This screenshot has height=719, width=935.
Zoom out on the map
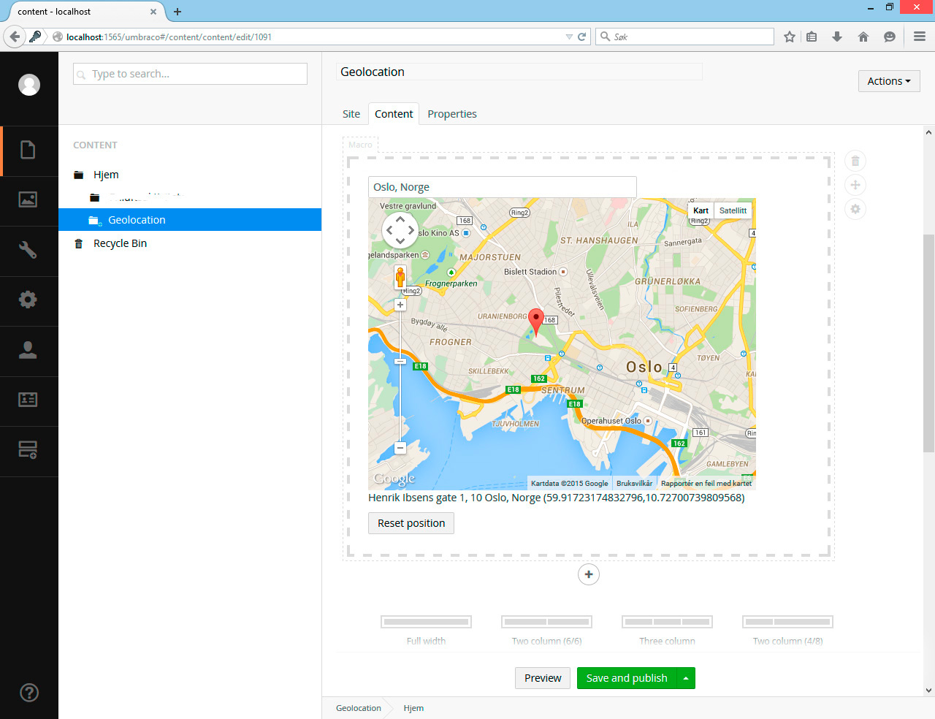pyautogui.click(x=400, y=448)
